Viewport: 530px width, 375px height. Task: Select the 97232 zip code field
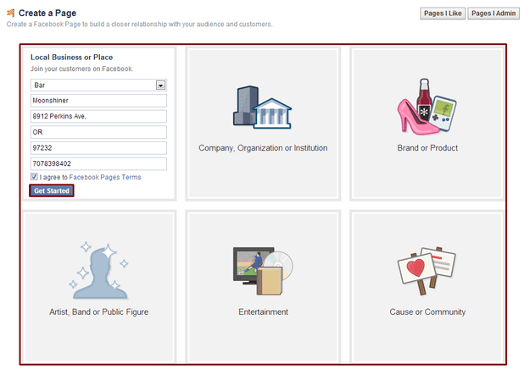(98, 148)
